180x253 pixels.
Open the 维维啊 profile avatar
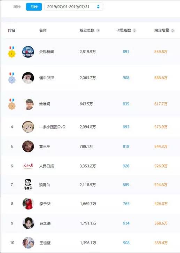click(28, 104)
